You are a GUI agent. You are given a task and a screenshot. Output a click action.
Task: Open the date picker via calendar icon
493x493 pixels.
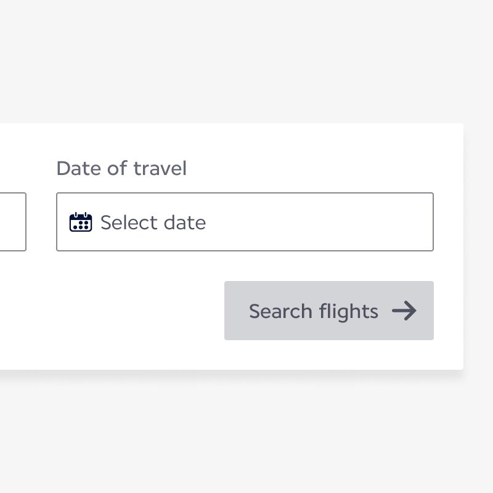81,222
